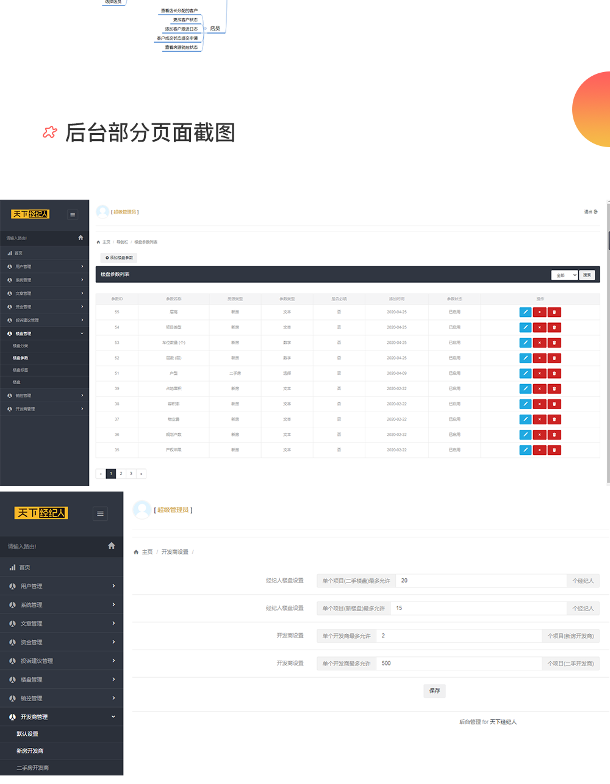This screenshot has width=610, height=784.
Task: Click the 添加楼盘参数 button
Action: coord(119,258)
